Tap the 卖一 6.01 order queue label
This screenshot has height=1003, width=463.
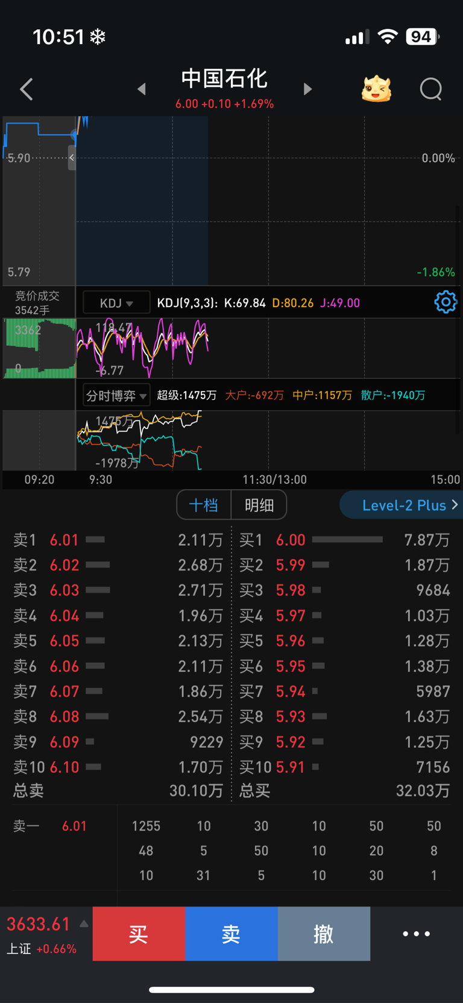coord(50,826)
